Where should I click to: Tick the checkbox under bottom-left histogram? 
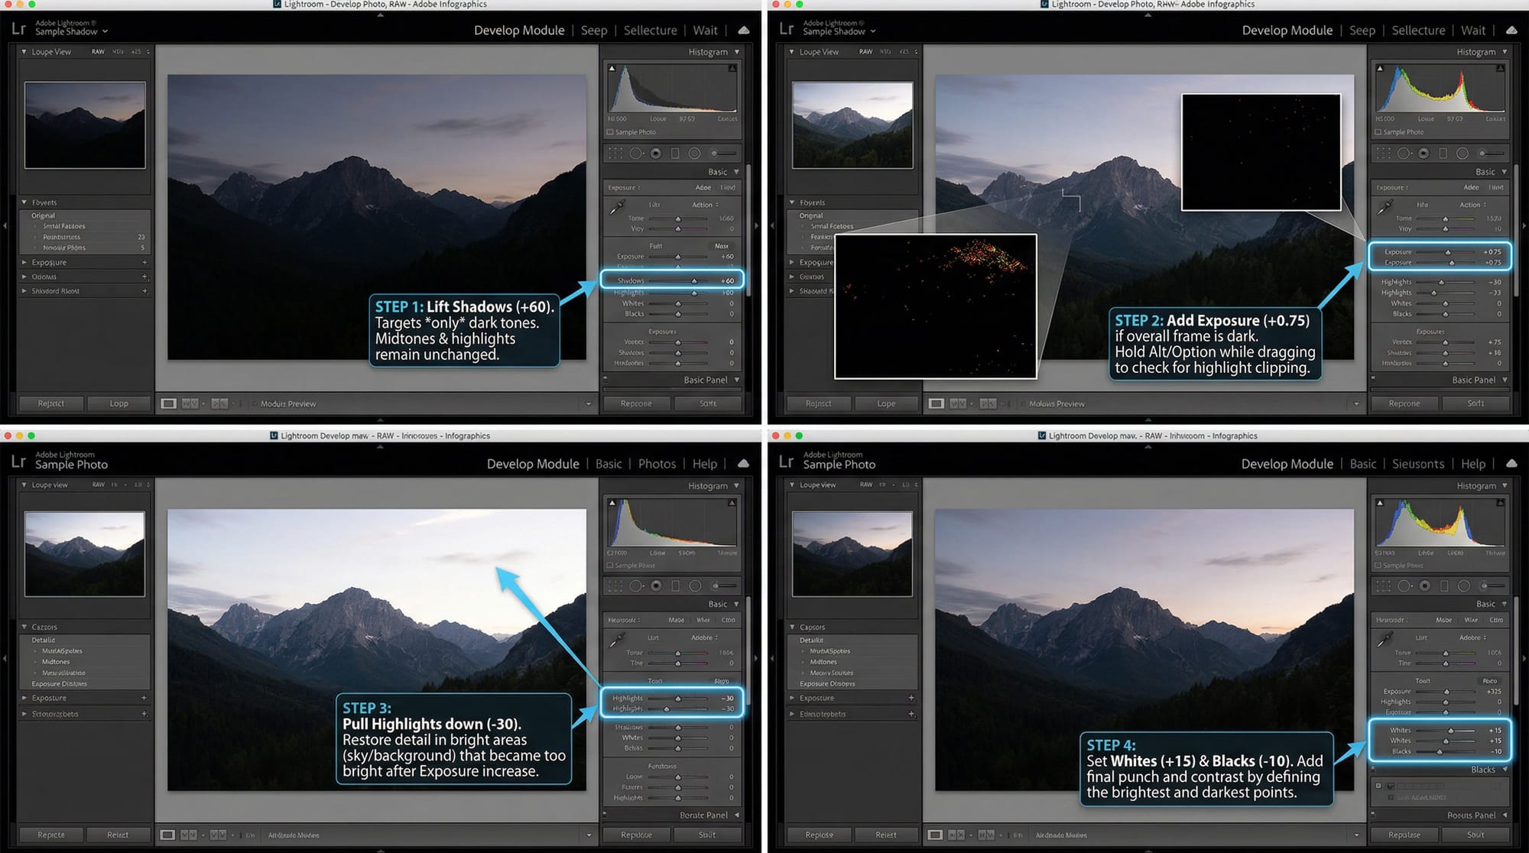pyautogui.click(x=610, y=566)
